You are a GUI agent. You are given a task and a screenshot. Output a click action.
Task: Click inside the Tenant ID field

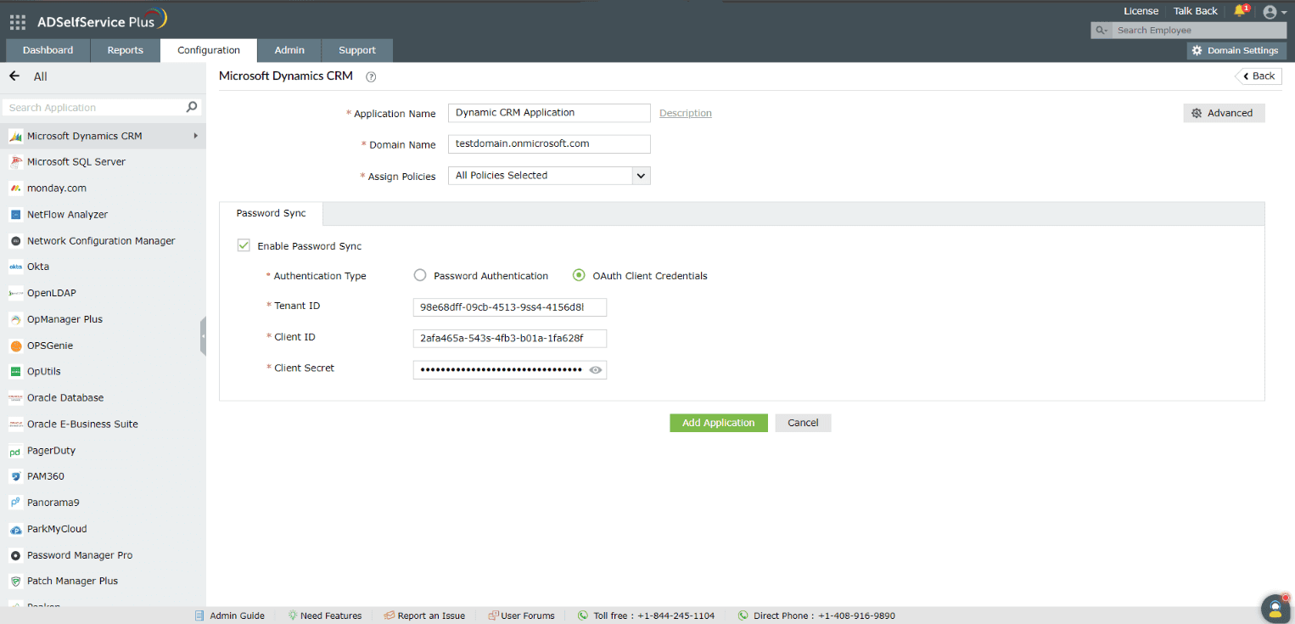point(509,307)
